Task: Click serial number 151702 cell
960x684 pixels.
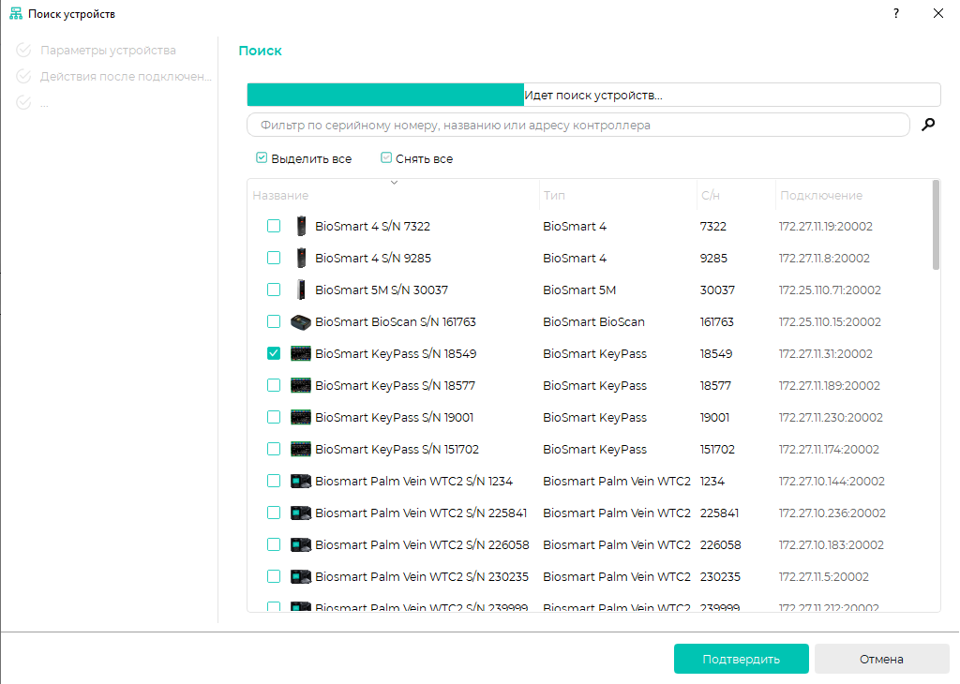Action: [717, 449]
